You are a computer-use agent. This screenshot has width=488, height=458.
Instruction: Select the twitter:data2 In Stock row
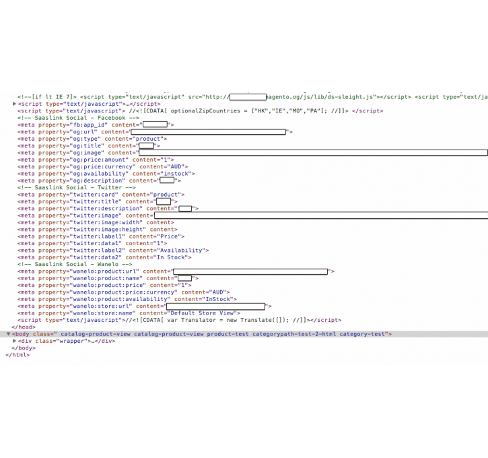click(104, 257)
